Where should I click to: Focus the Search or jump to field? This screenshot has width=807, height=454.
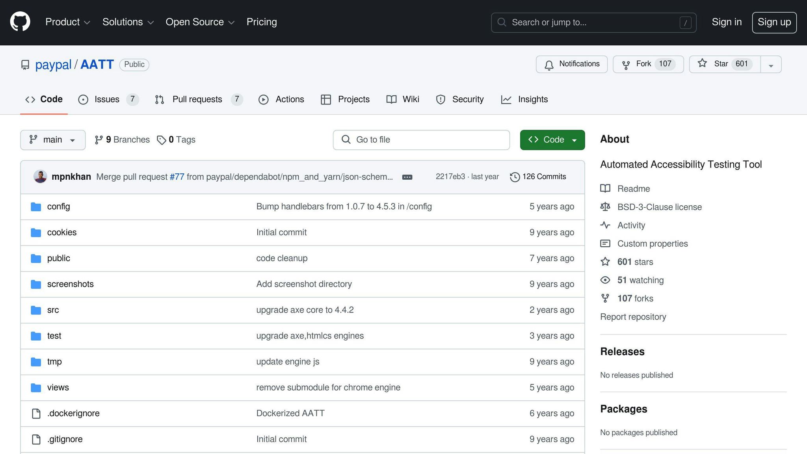pos(593,22)
